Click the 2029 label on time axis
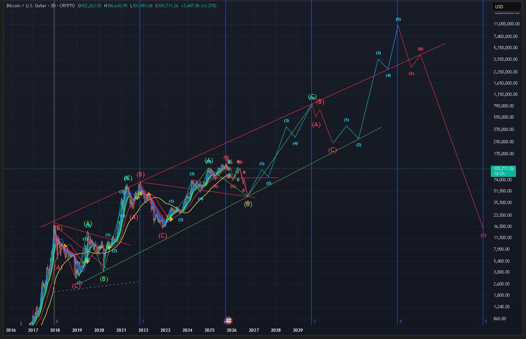 point(298,330)
